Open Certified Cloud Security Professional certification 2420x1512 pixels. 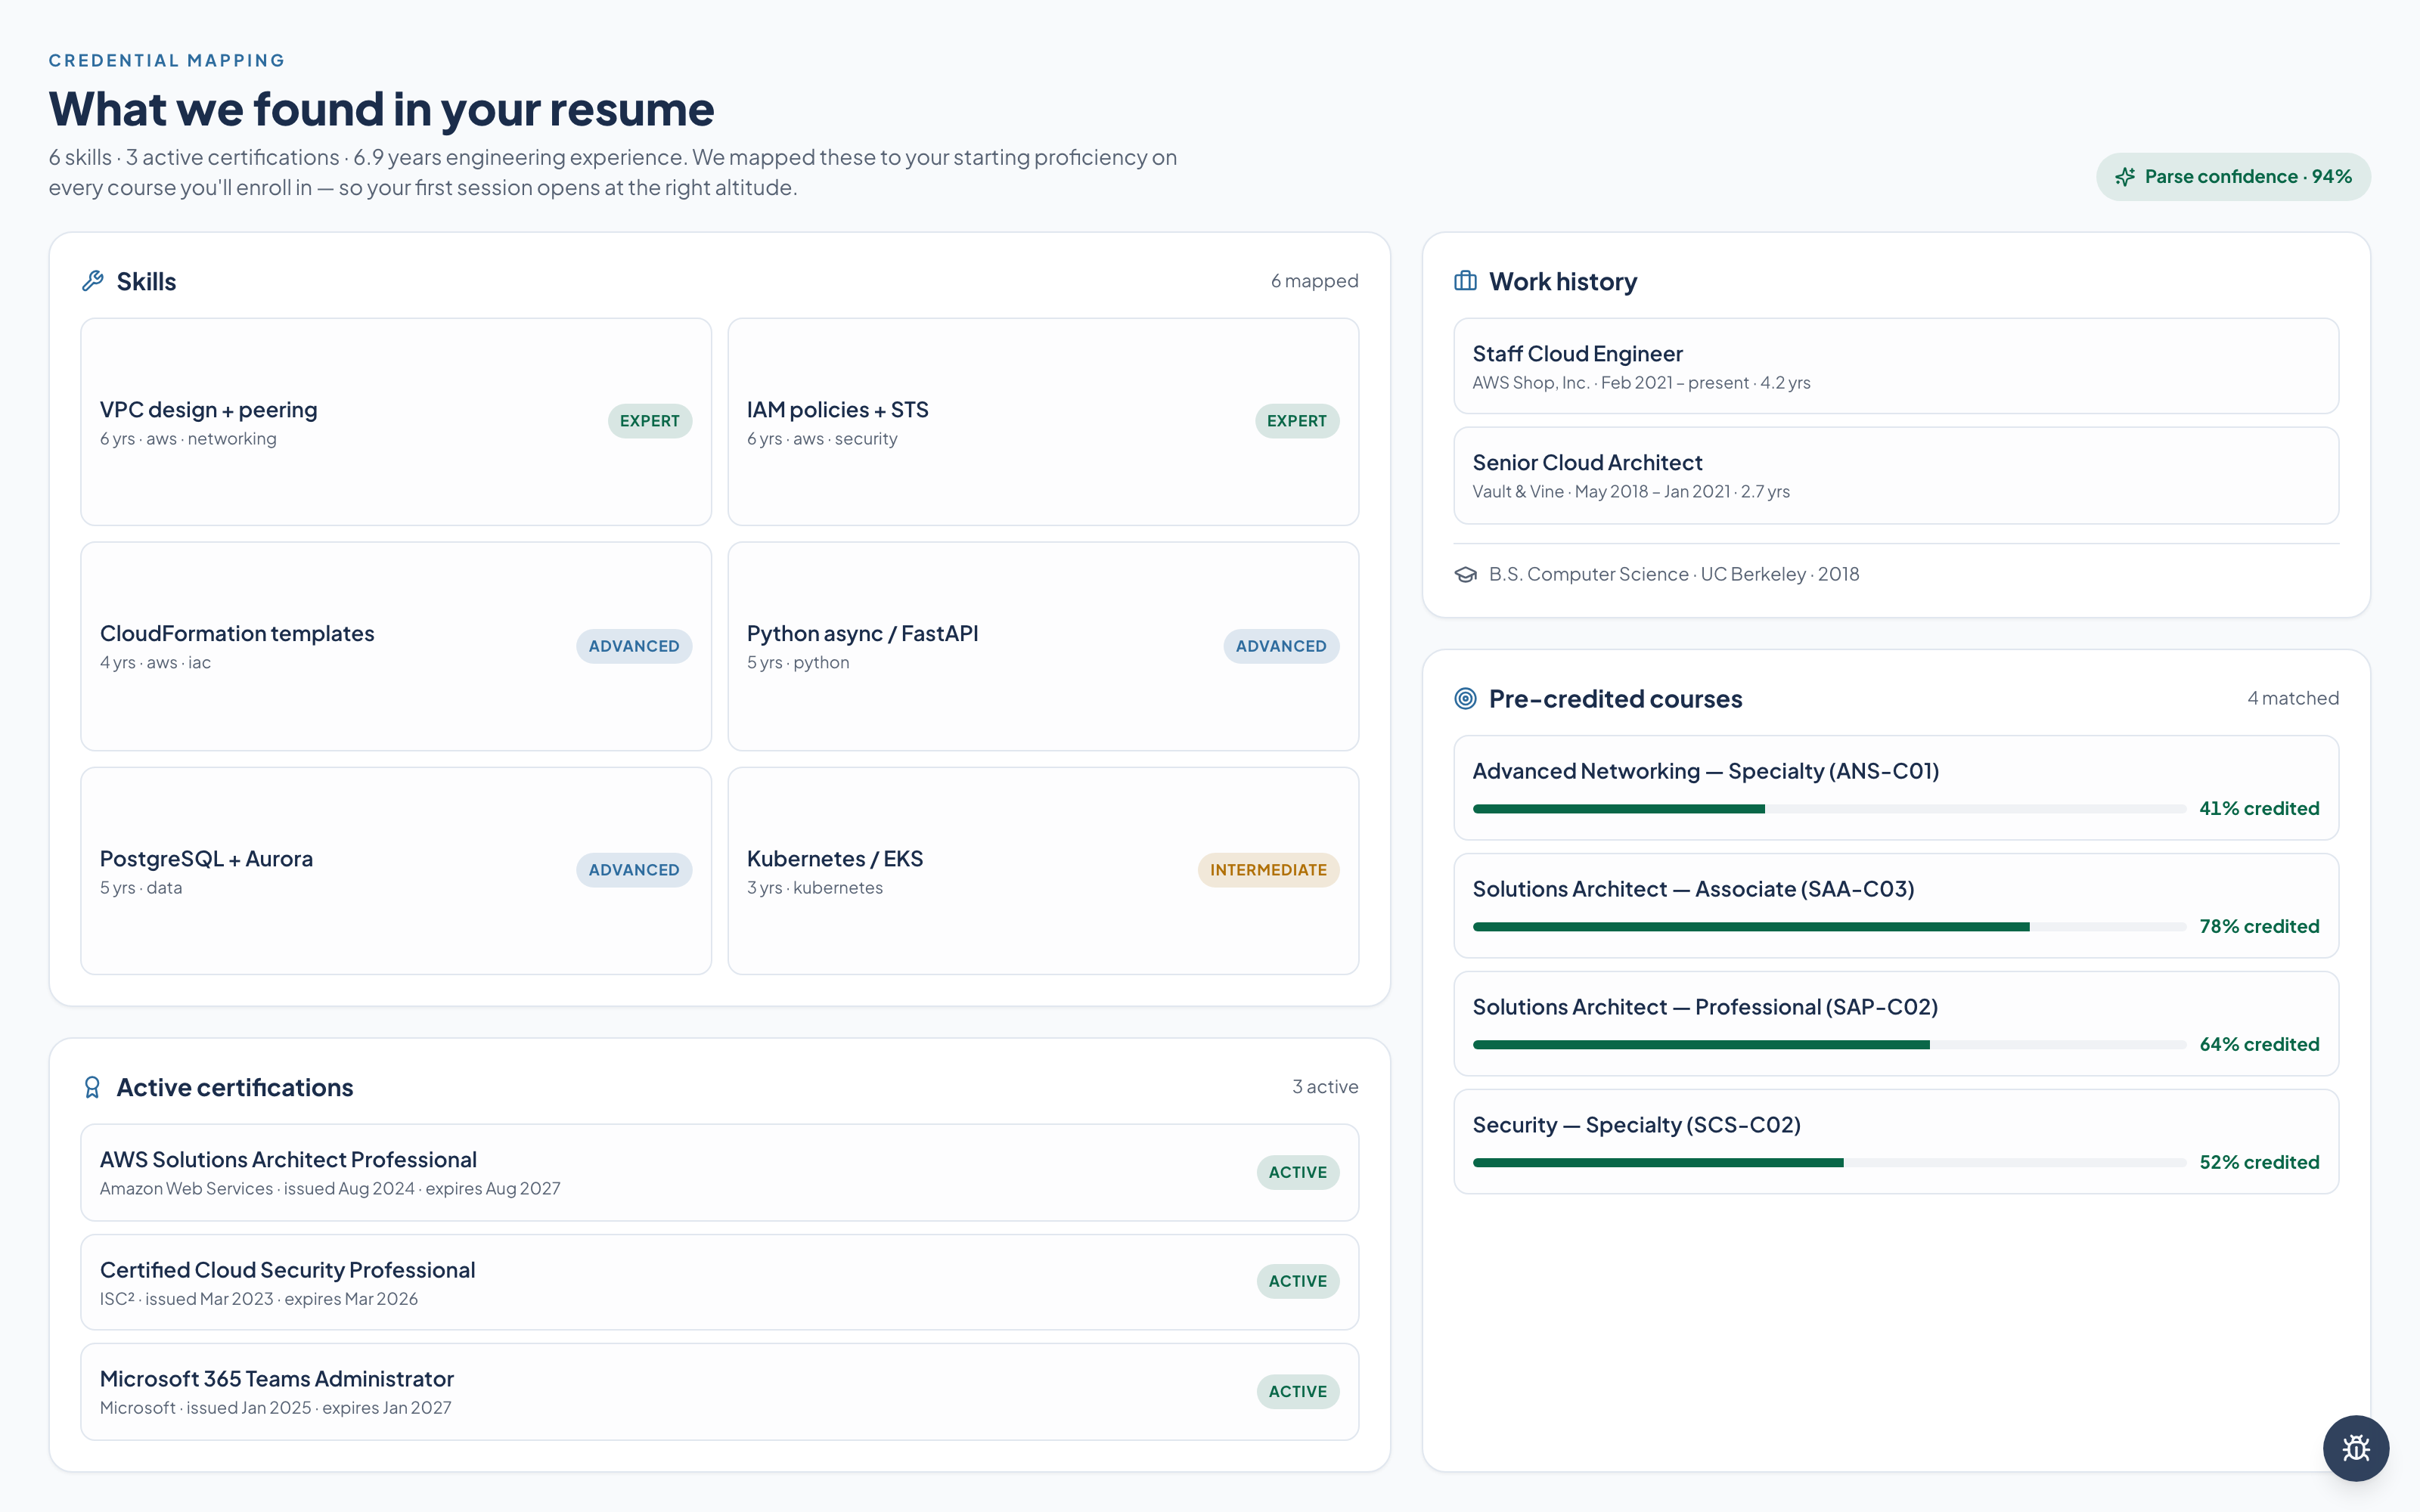pos(719,1282)
